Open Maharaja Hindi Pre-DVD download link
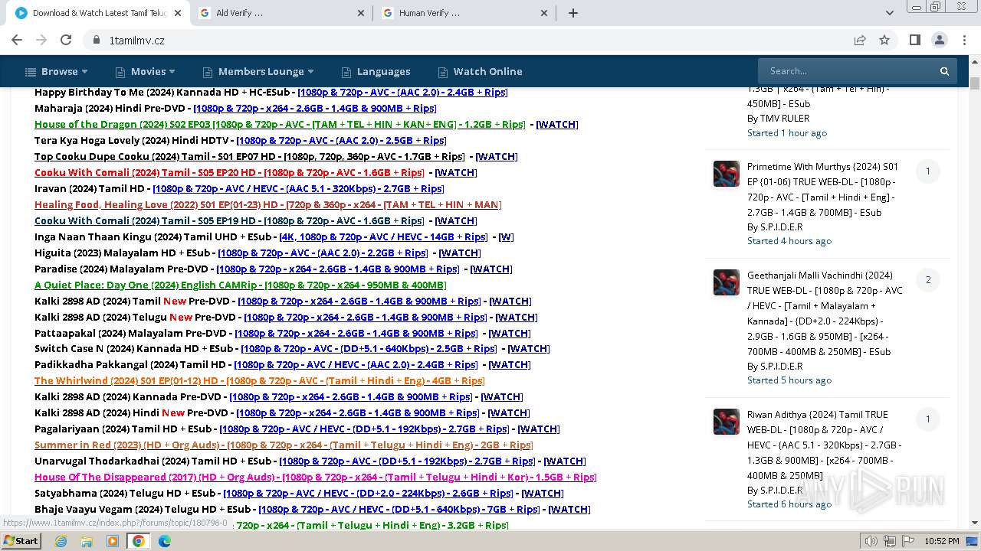 pyautogui.click(x=315, y=108)
